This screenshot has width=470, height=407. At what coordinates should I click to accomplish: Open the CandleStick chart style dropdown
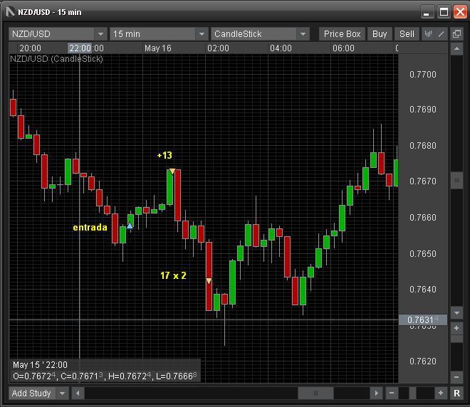pos(303,34)
